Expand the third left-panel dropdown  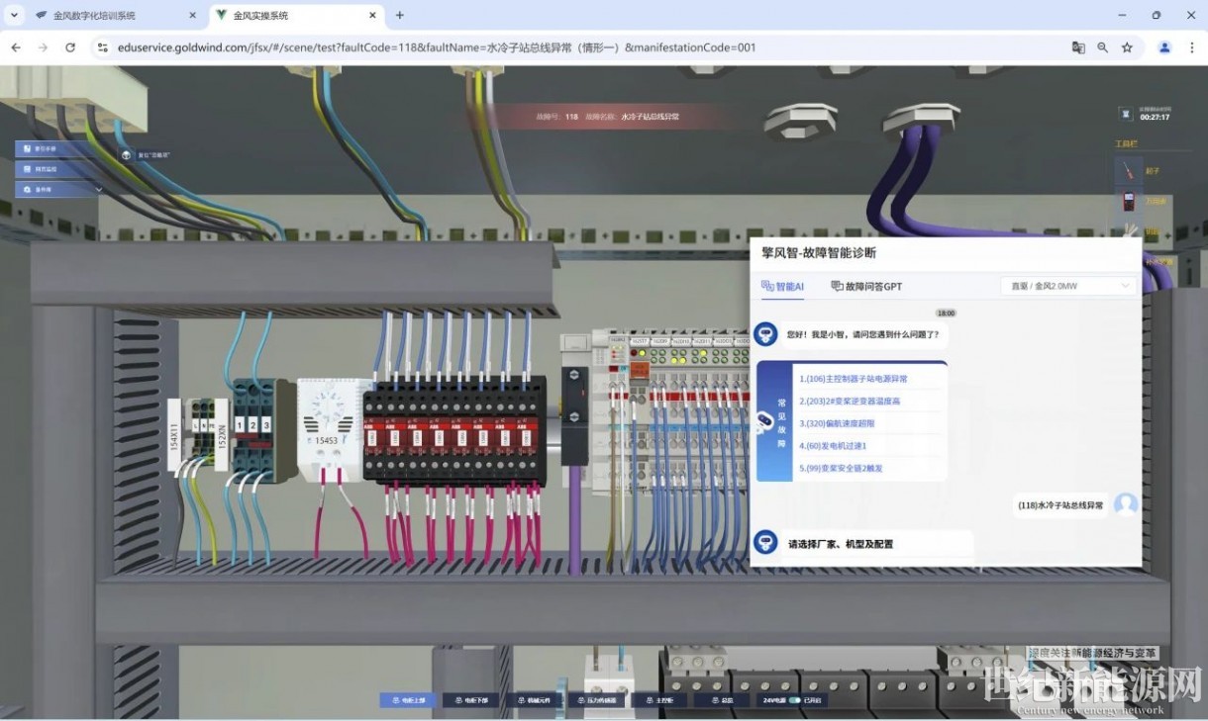pyautogui.click(x=58, y=189)
